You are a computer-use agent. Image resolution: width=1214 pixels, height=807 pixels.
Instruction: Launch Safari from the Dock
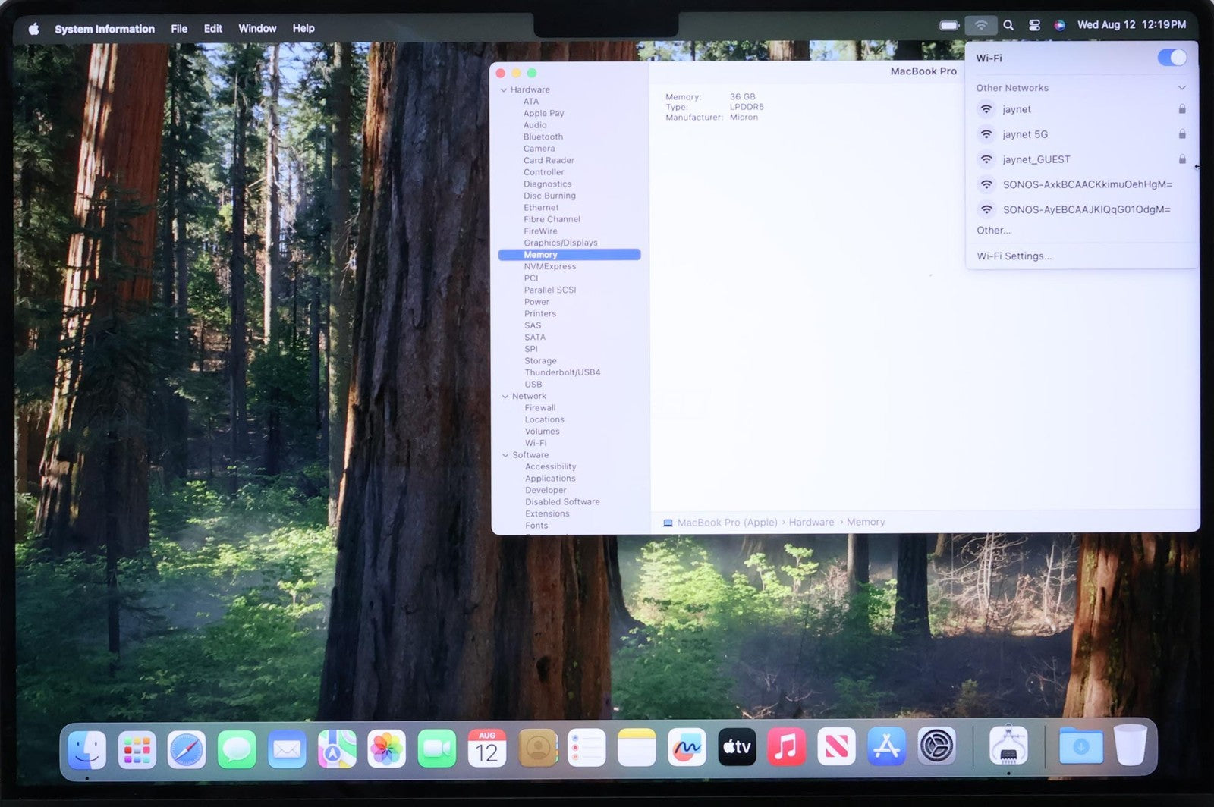187,749
